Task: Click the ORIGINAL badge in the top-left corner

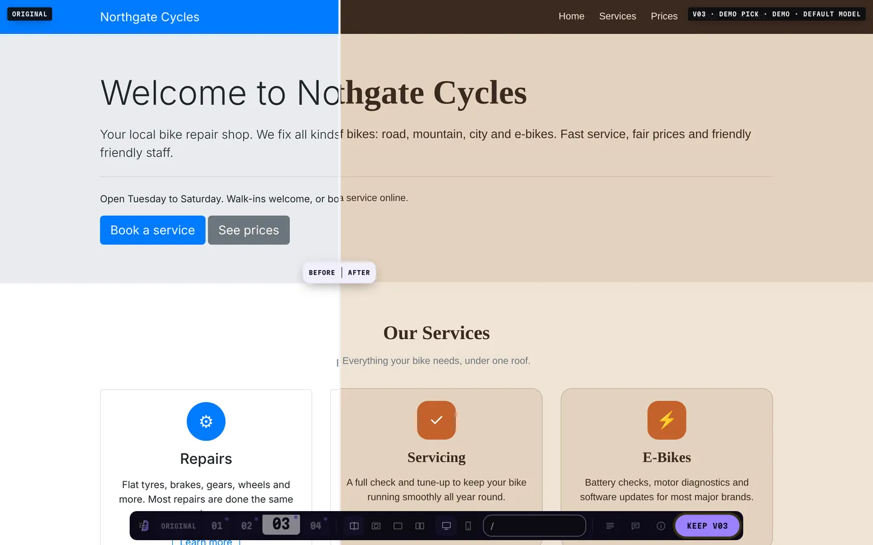Action: (30, 14)
